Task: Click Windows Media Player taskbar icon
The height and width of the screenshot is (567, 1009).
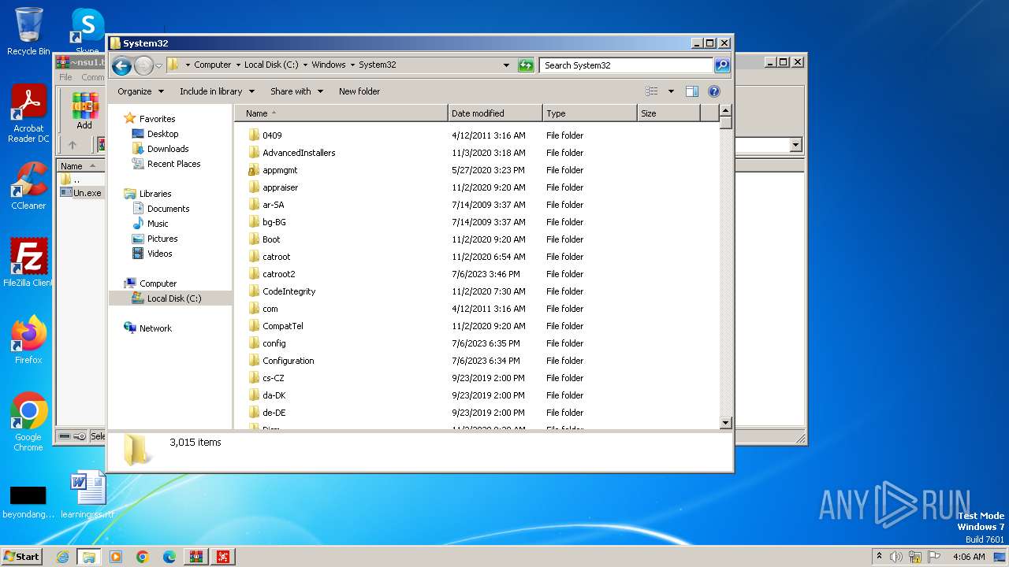Action: (x=116, y=557)
